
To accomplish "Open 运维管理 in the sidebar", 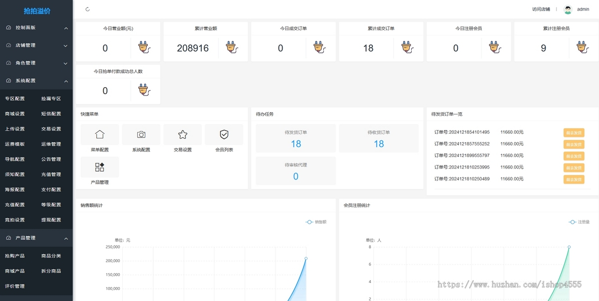I will click(51, 144).
